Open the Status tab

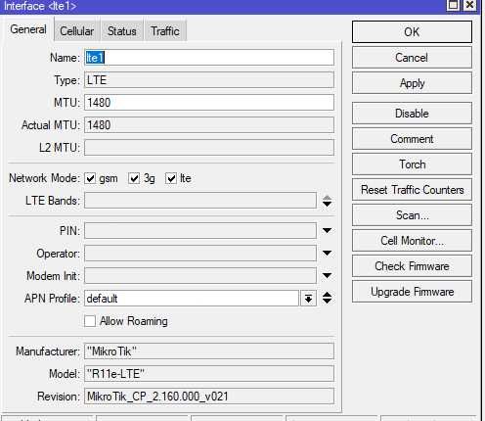click(122, 31)
